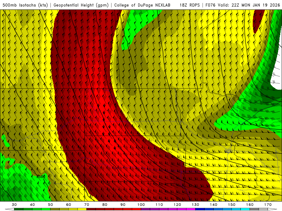Click the dark red swatch under the 70 label
282x211 pixels.
pos(91,209)
